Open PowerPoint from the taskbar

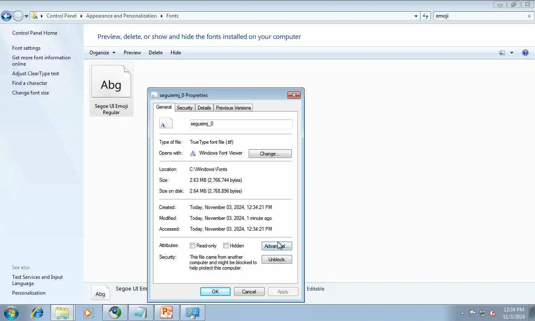[166, 313]
